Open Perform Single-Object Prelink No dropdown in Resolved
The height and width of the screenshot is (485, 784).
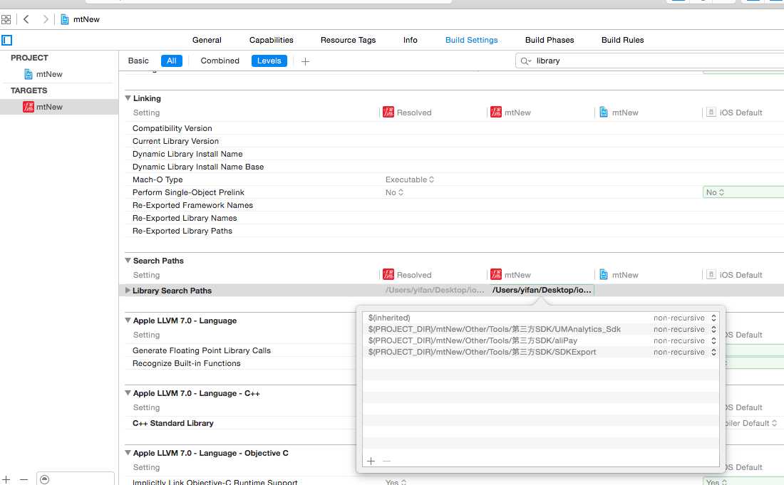tap(394, 192)
